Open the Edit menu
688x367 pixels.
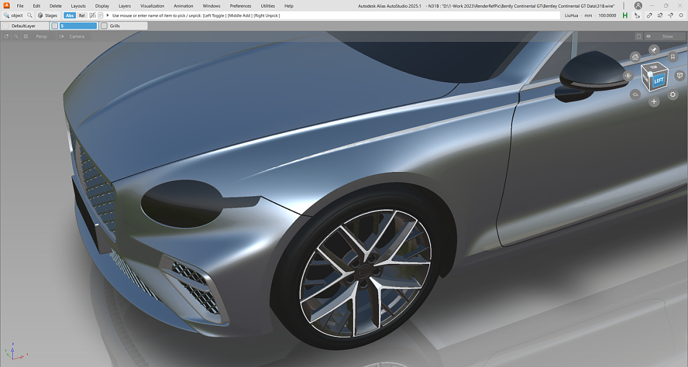36,6
